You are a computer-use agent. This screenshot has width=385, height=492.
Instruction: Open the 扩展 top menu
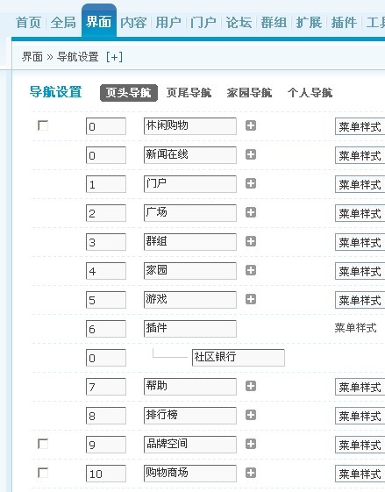click(x=309, y=23)
